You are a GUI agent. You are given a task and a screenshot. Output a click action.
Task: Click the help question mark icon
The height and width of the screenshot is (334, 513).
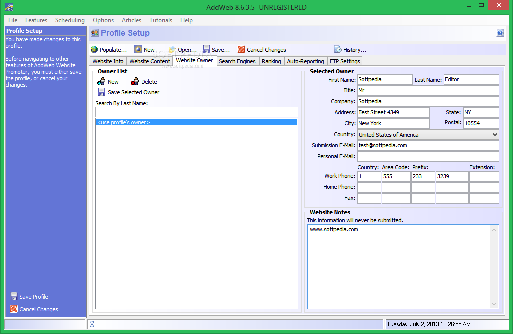[500, 33]
